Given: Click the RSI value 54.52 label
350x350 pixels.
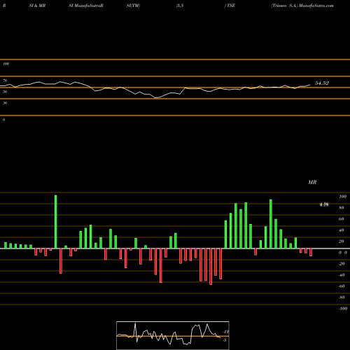Looking at the screenshot, I should click(x=322, y=83).
